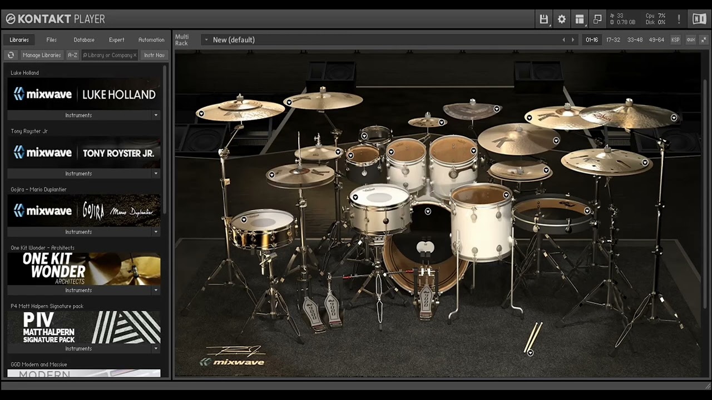Viewport: 712px width, 400px height.
Task: Click the library list vertical scrollbar
Action: pos(165,139)
